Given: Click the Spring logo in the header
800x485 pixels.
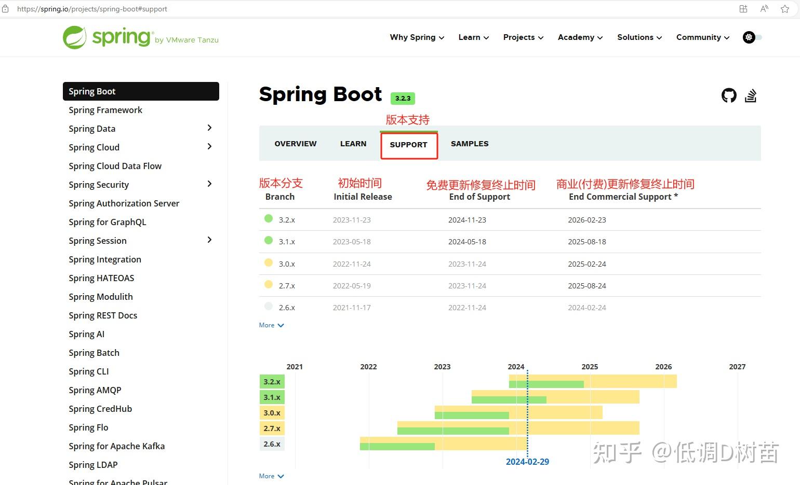Looking at the screenshot, I should point(108,37).
